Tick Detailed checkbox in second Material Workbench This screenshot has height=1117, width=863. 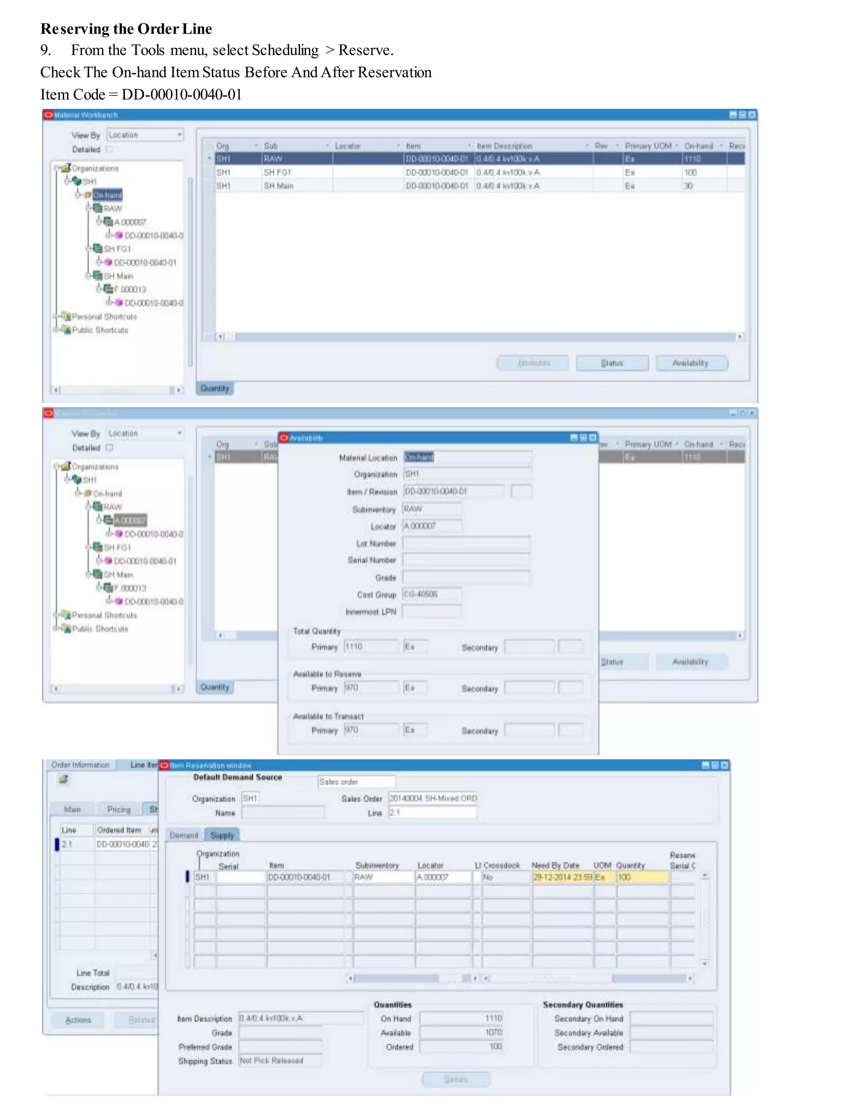point(110,448)
